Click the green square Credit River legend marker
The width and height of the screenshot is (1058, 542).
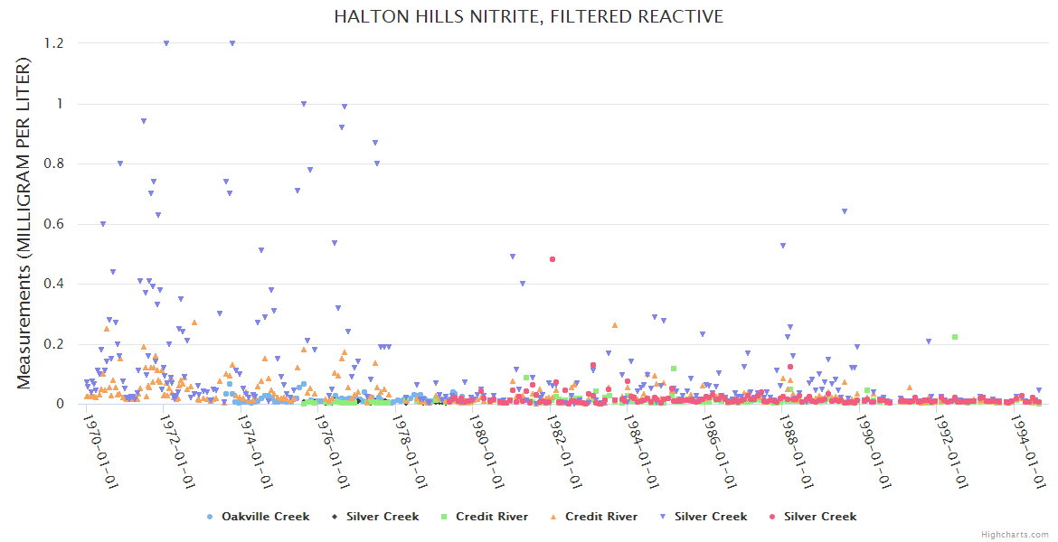pos(445,517)
